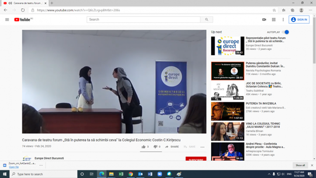Close the Caravana de teatru forum tab
316x178 pixels.
(45, 3)
